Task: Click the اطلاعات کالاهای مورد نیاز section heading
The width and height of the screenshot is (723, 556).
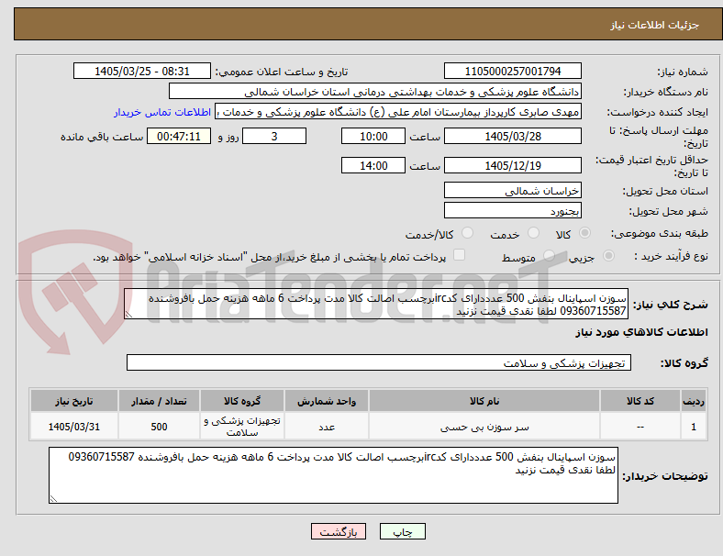Action: (x=641, y=332)
